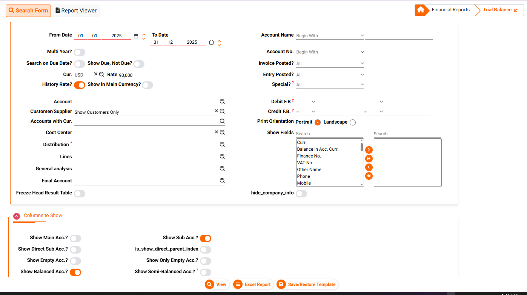Toggle Show Main Acc. switch on

coord(75,238)
